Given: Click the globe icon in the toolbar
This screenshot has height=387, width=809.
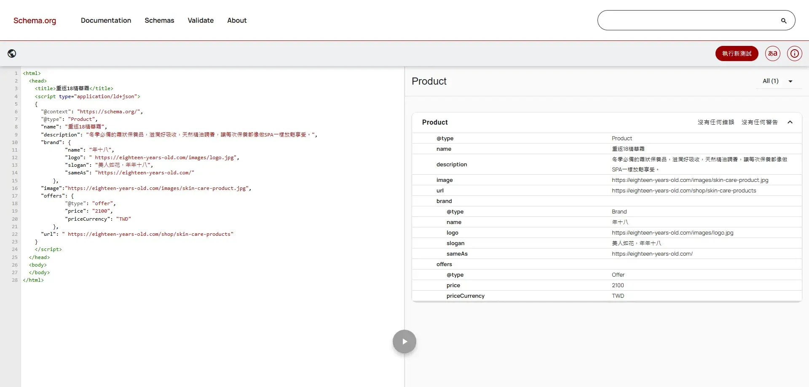Looking at the screenshot, I should [x=12, y=53].
